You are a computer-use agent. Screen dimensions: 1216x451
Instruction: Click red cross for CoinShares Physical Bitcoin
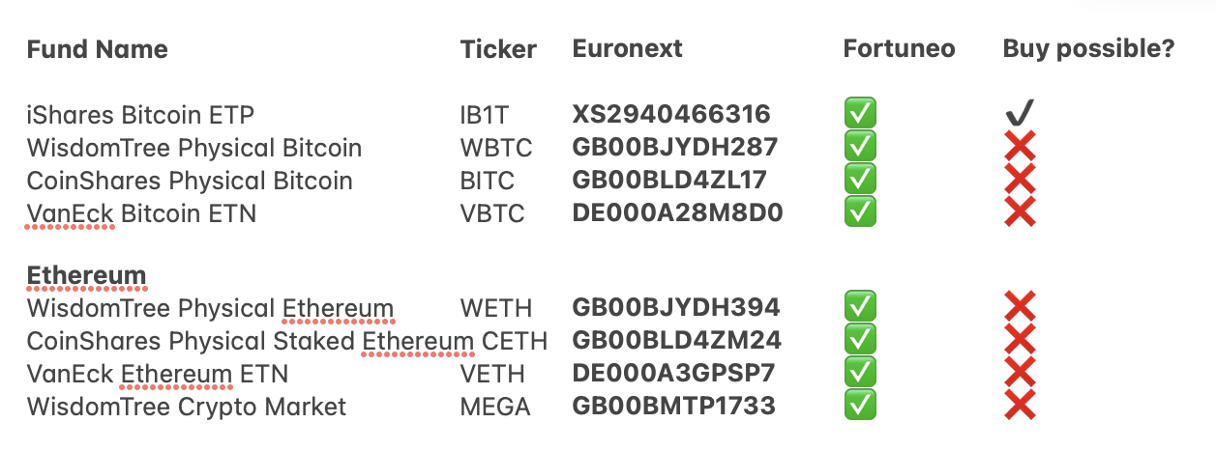pos(1020,180)
